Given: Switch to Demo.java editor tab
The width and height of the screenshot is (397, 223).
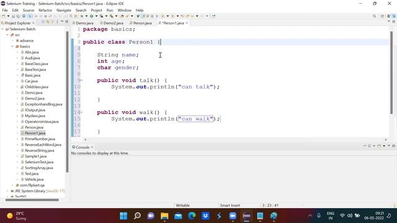Looking at the screenshot, I should [83, 23].
